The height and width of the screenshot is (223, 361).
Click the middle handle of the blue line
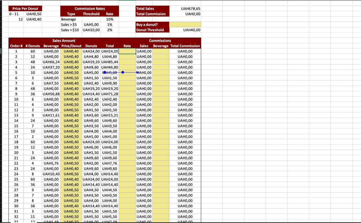point(123,72)
